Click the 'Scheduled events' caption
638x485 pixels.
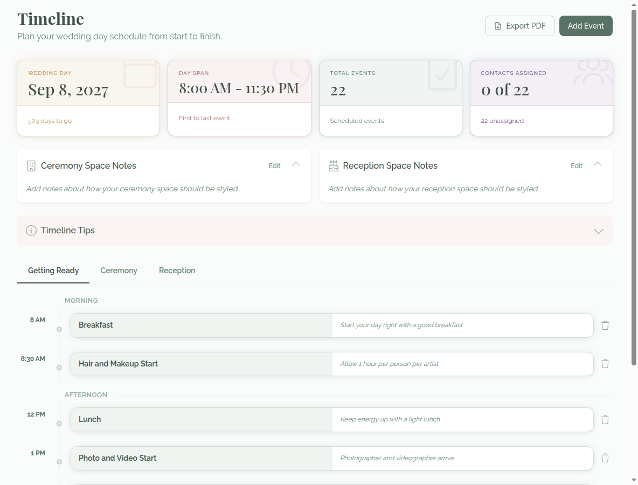(357, 121)
